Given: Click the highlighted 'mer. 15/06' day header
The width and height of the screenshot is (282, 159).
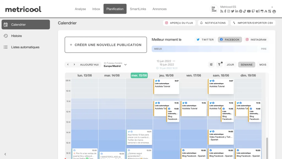Looking at the screenshot, I should pos(139,76).
